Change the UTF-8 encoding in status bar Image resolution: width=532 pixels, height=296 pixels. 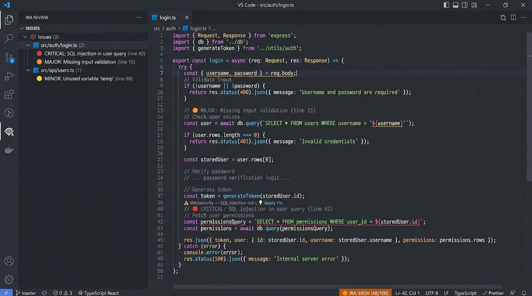tap(432, 293)
